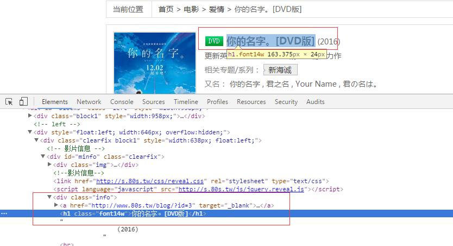Screen dimensions: 453x246
Task: Open the Resources tab
Action: (251, 102)
